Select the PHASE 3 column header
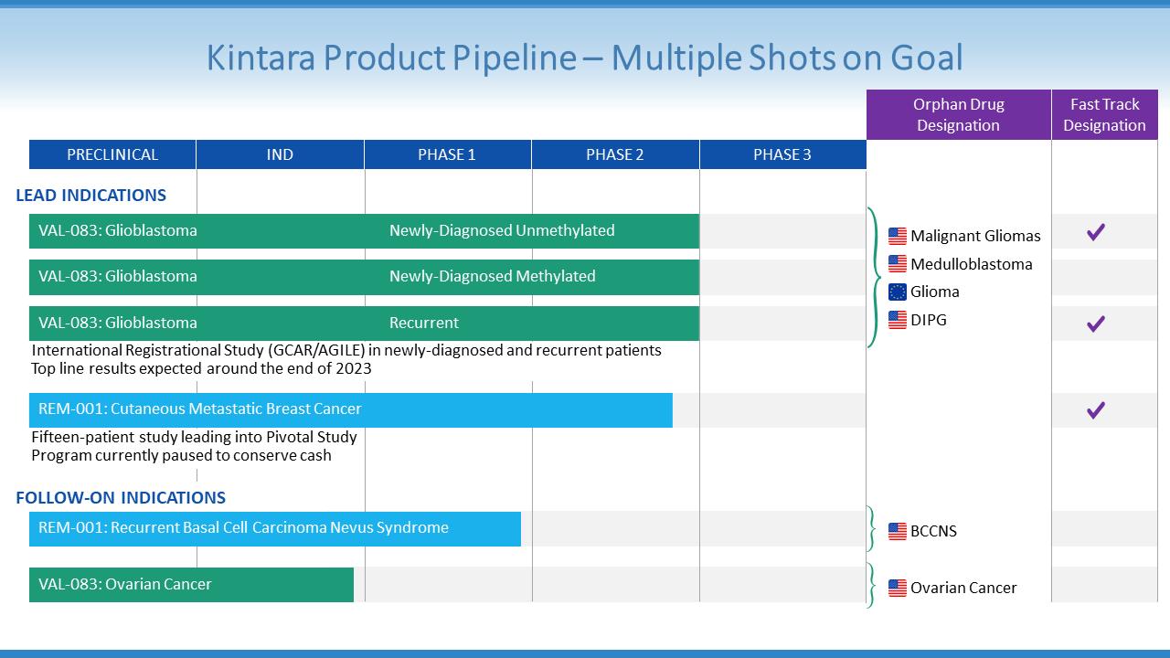 (782, 154)
